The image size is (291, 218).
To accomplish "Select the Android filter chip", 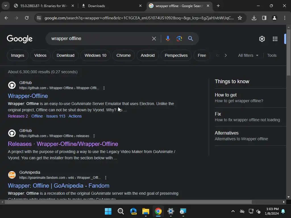I will 147,55.
